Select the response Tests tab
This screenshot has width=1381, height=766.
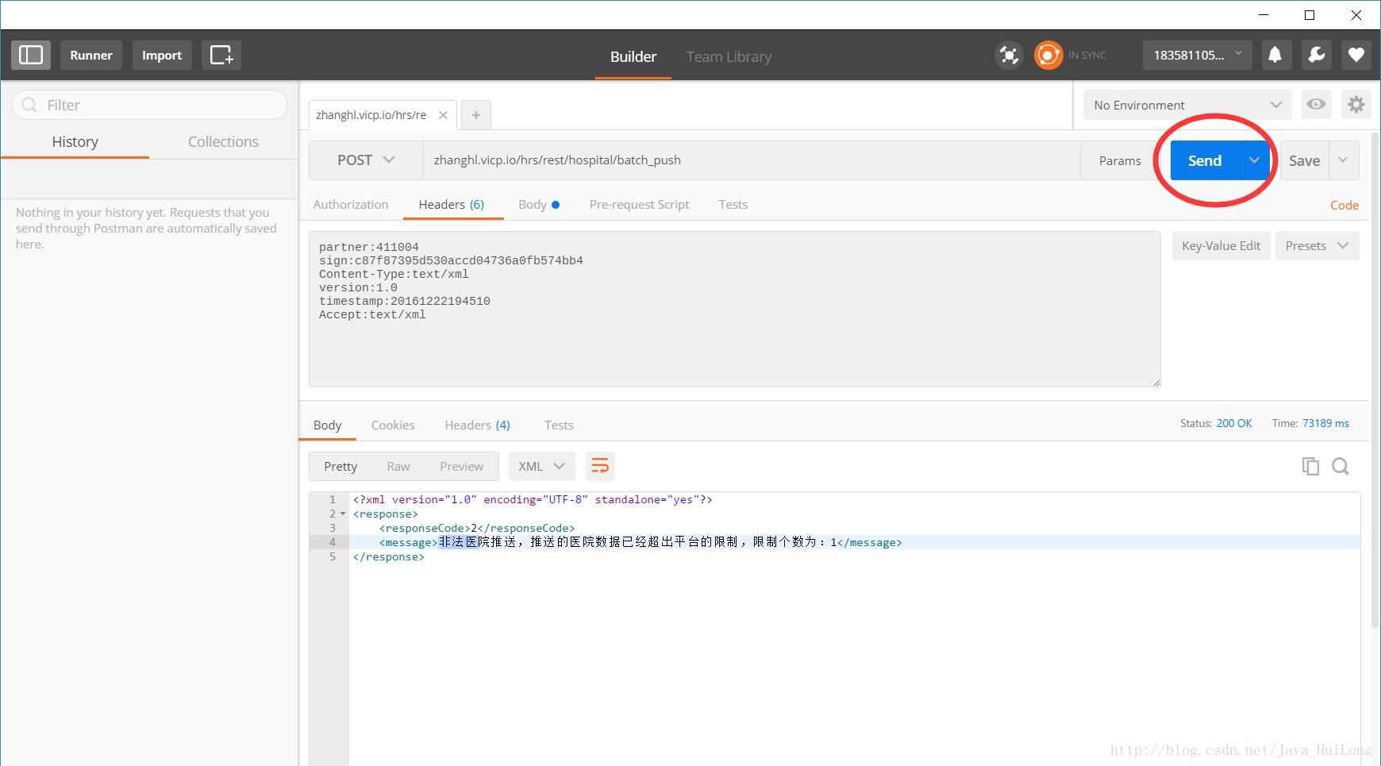[x=559, y=425]
